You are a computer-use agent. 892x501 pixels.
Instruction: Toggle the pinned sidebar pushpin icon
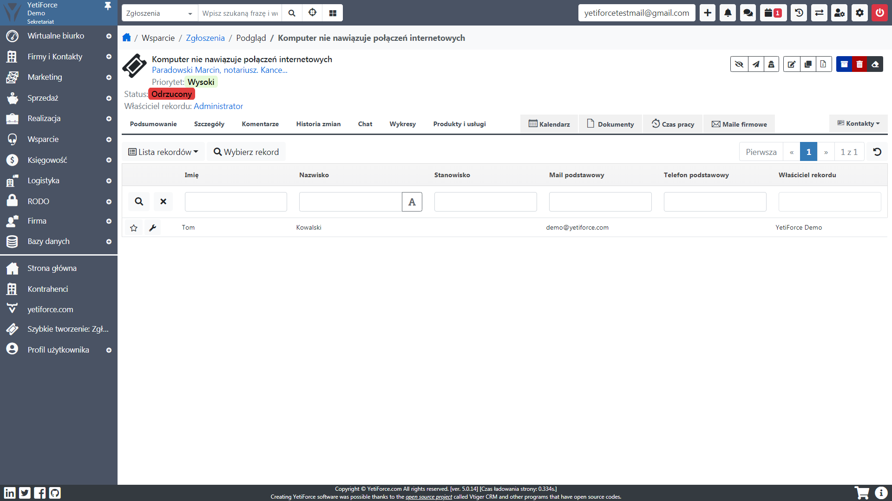pos(108,6)
